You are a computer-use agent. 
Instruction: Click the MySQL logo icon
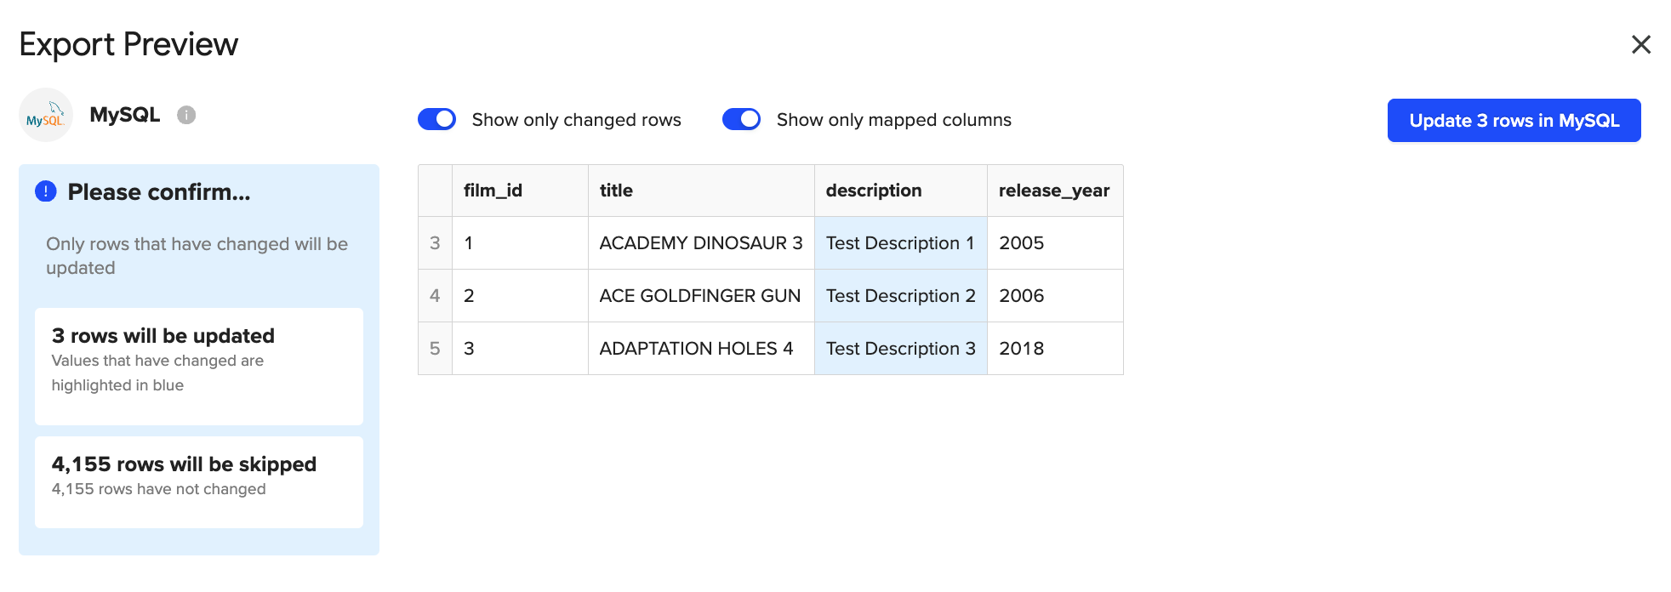[46, 115]
